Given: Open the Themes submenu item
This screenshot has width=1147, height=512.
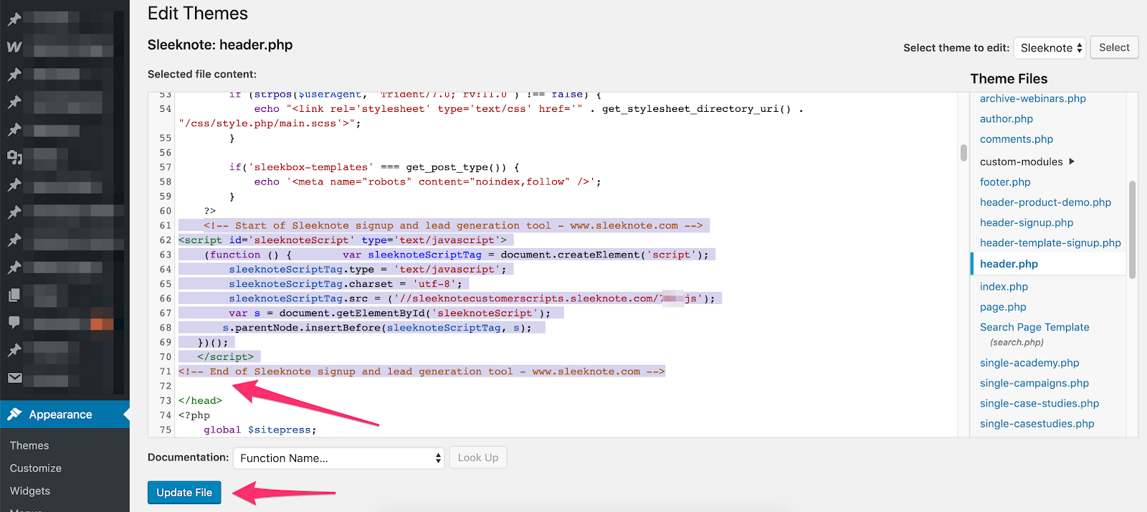Looking at the screenshot, I should [29, 445].
